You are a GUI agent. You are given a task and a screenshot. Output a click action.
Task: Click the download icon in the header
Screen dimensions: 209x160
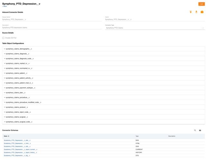[196, 12]
